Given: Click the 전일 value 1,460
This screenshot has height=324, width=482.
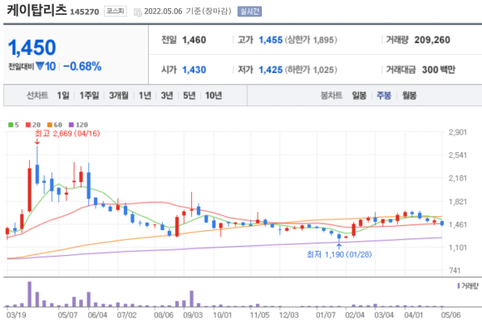Looking at the screenshot, I should pyautogui.click(x=194, y=40).
